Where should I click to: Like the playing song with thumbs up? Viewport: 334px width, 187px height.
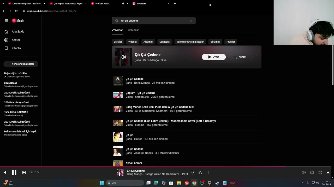tap(200, 172)
